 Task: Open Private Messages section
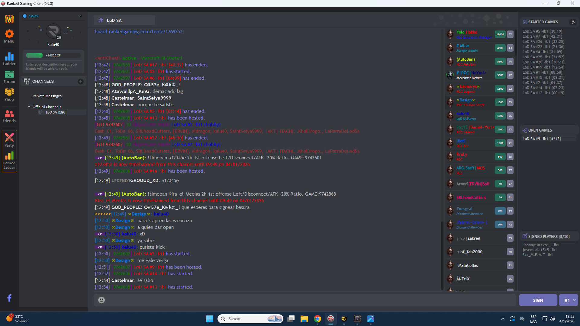point(47,96)
